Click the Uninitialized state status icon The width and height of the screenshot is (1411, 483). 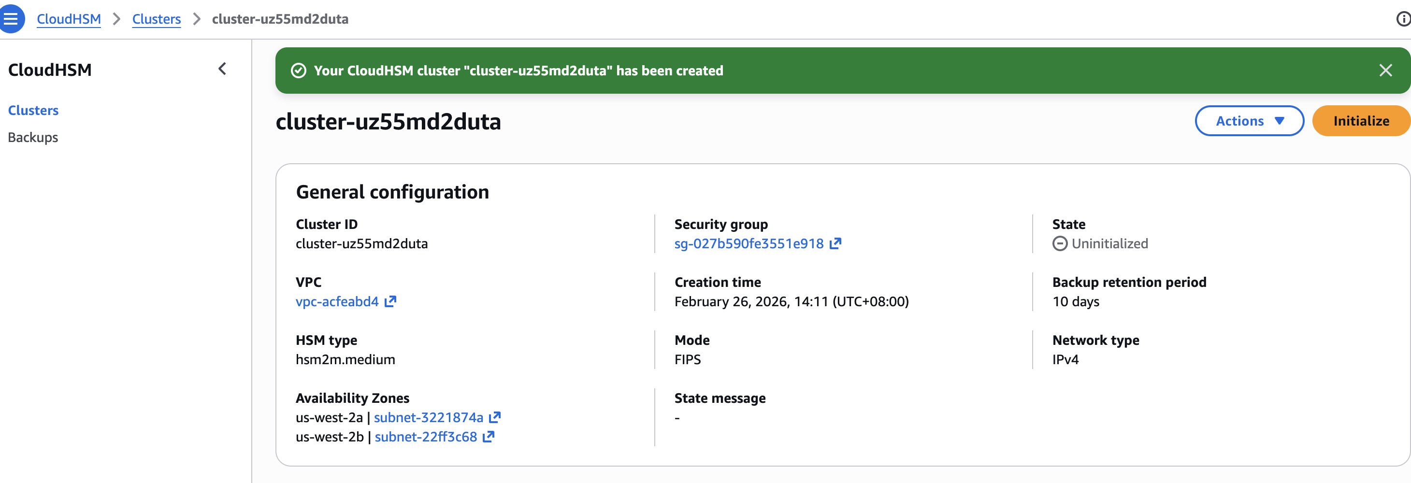1060,244
